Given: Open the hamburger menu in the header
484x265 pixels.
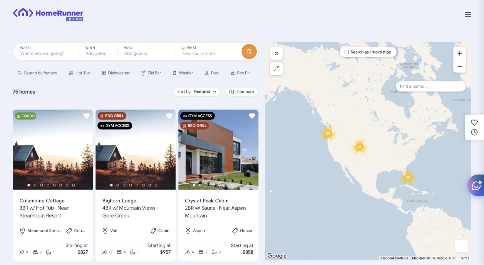Looking at the screenshot, I should [x=468, y=14].
